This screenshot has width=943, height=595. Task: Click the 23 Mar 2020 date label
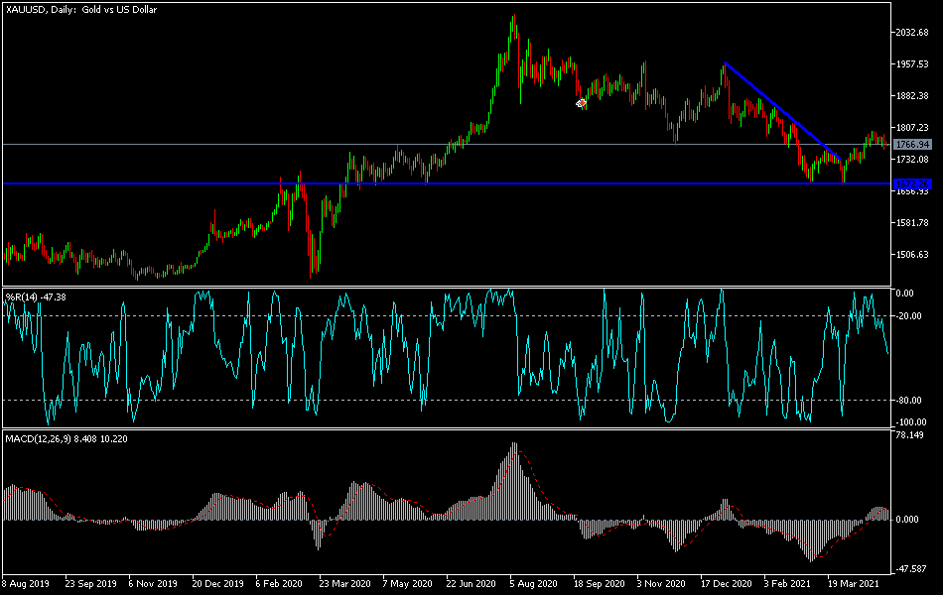click(344, 583)
